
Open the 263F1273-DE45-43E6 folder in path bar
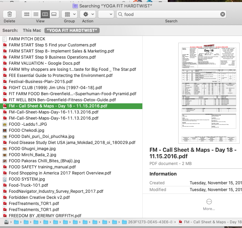(147, 222)
